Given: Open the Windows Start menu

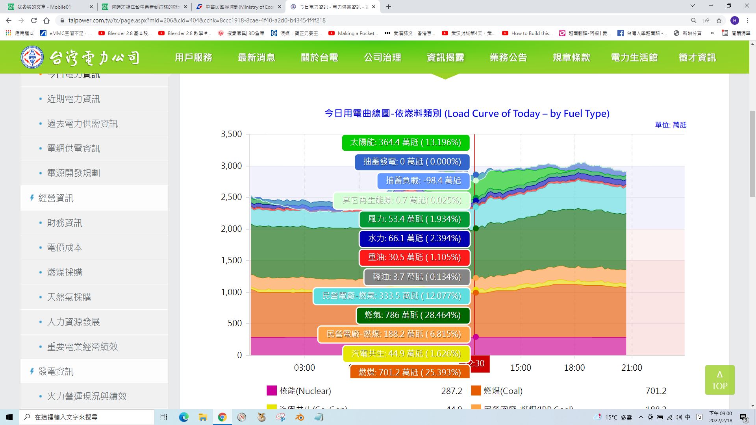Looking at the screenshot, I should 9,417.
